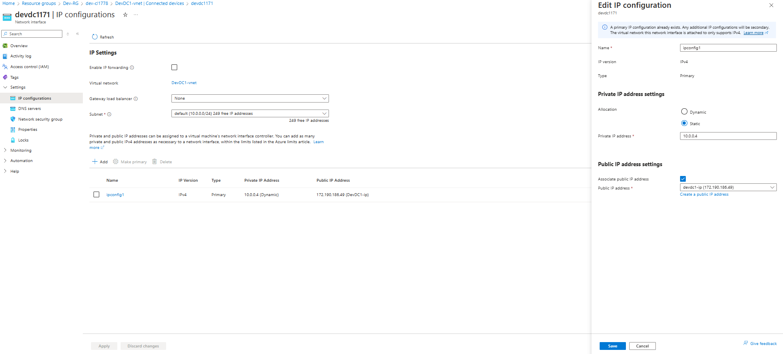Click the Delete trash icon
The height and width of the screenshot is (354, 783).
point(155,162)
